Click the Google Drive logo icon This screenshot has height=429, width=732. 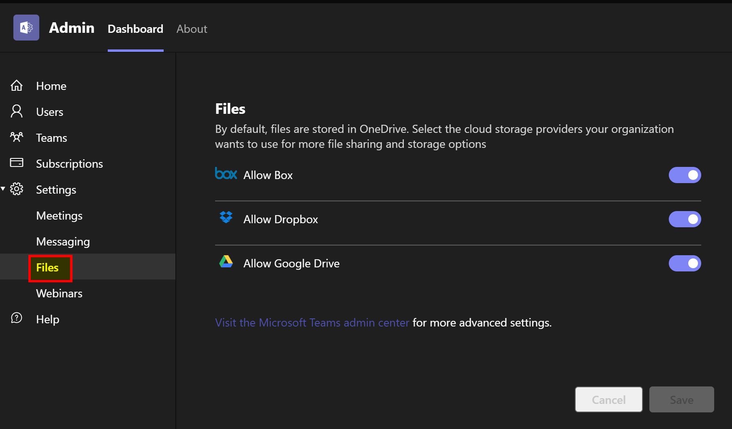pyautogui.click(x=226, y=262)
